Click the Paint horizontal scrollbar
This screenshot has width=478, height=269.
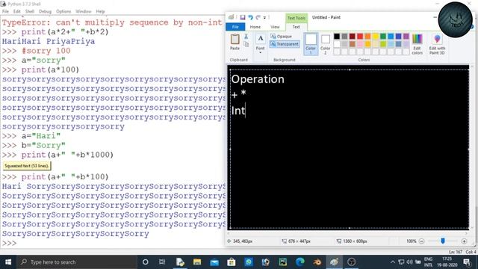pos(348,233)
